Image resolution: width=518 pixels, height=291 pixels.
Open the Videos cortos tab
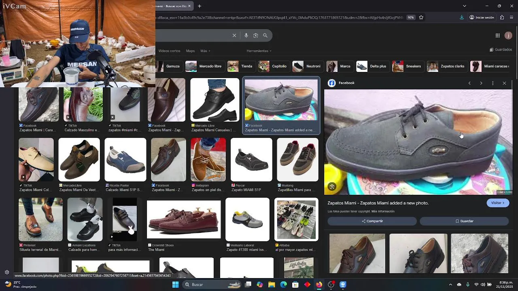tap(169, 51)
